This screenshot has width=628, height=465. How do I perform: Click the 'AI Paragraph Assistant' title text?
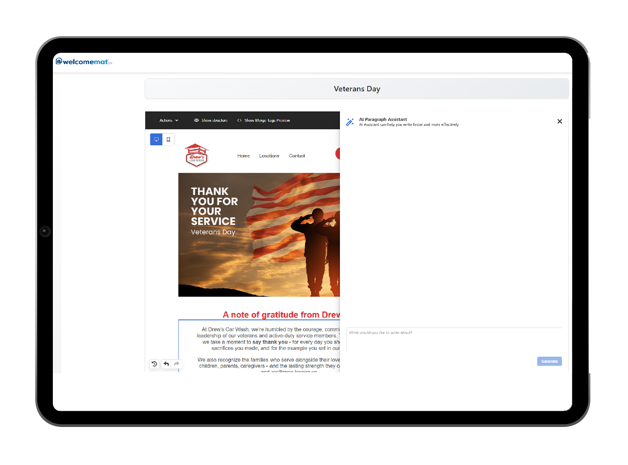383,119
